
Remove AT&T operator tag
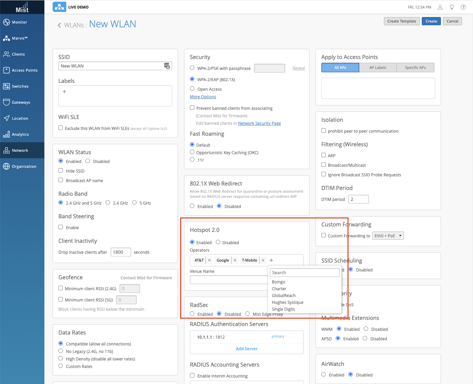pos(209,260)
